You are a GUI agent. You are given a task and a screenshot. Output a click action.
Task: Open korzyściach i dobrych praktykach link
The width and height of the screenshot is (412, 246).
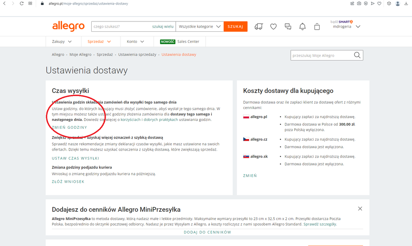(x=149, y=120)
